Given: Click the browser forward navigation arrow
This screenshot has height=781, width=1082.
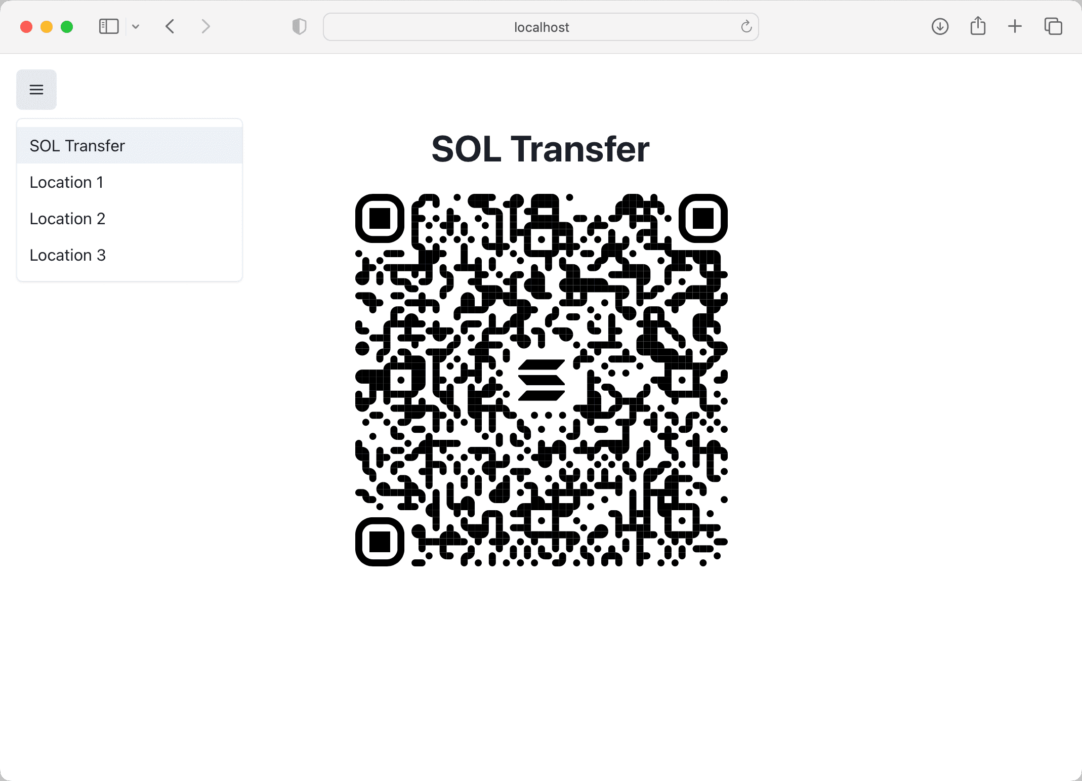Looking at the screenshot, I should click(204, 26).
